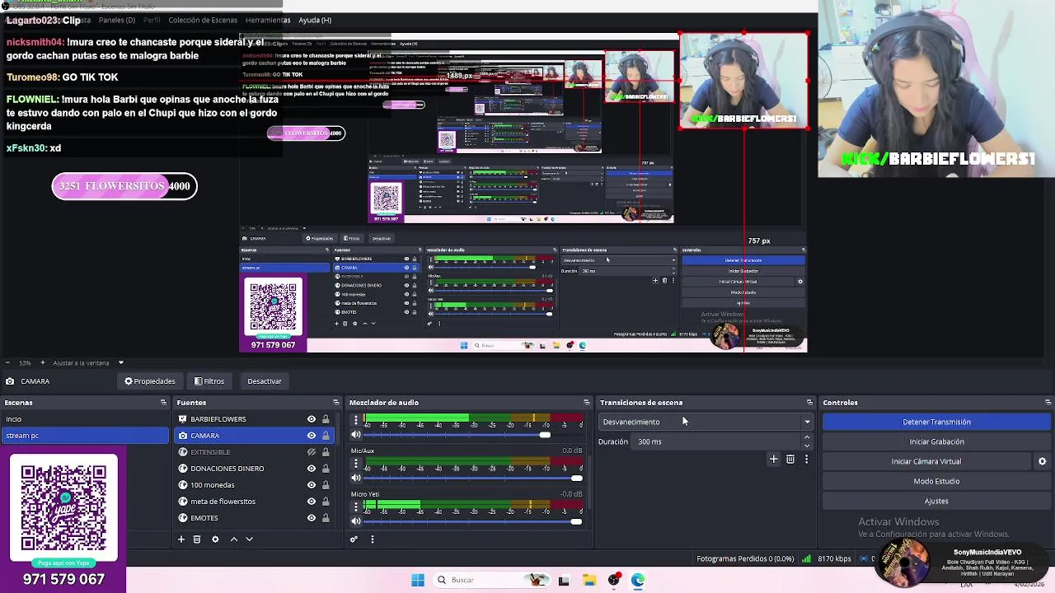Open Herramientas menu
This screenshot has height=593, width=1055.
tap(267, 20)
